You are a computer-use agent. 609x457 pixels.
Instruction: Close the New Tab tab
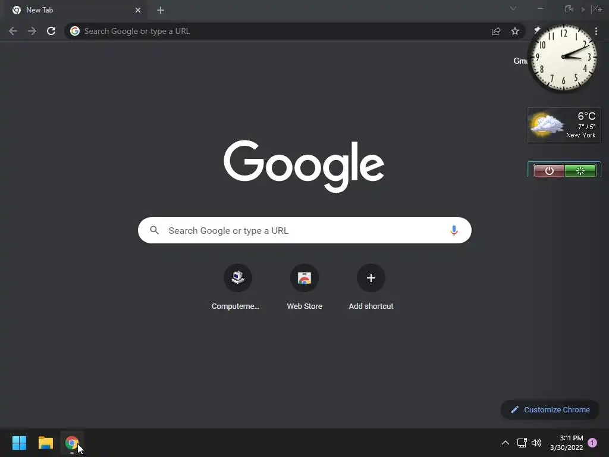pos(138,10)
